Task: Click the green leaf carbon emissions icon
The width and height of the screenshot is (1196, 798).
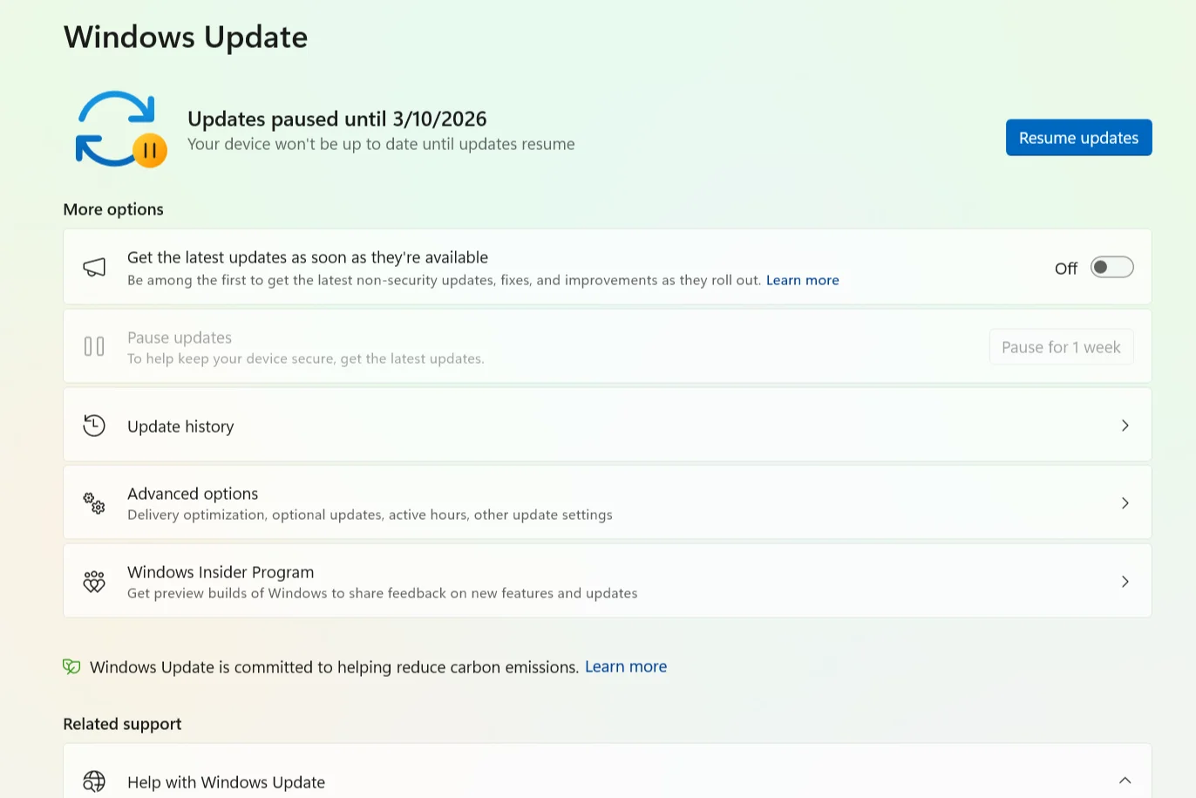Action: coord(71,667)
